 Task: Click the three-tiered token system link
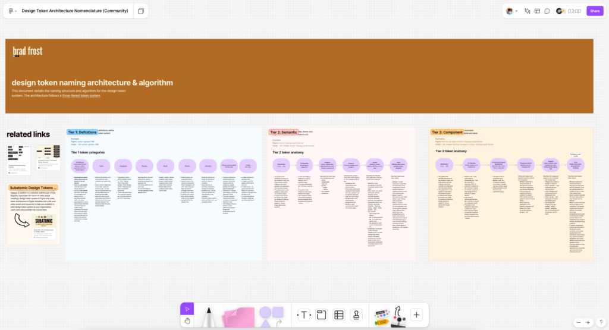click(81, 95)
